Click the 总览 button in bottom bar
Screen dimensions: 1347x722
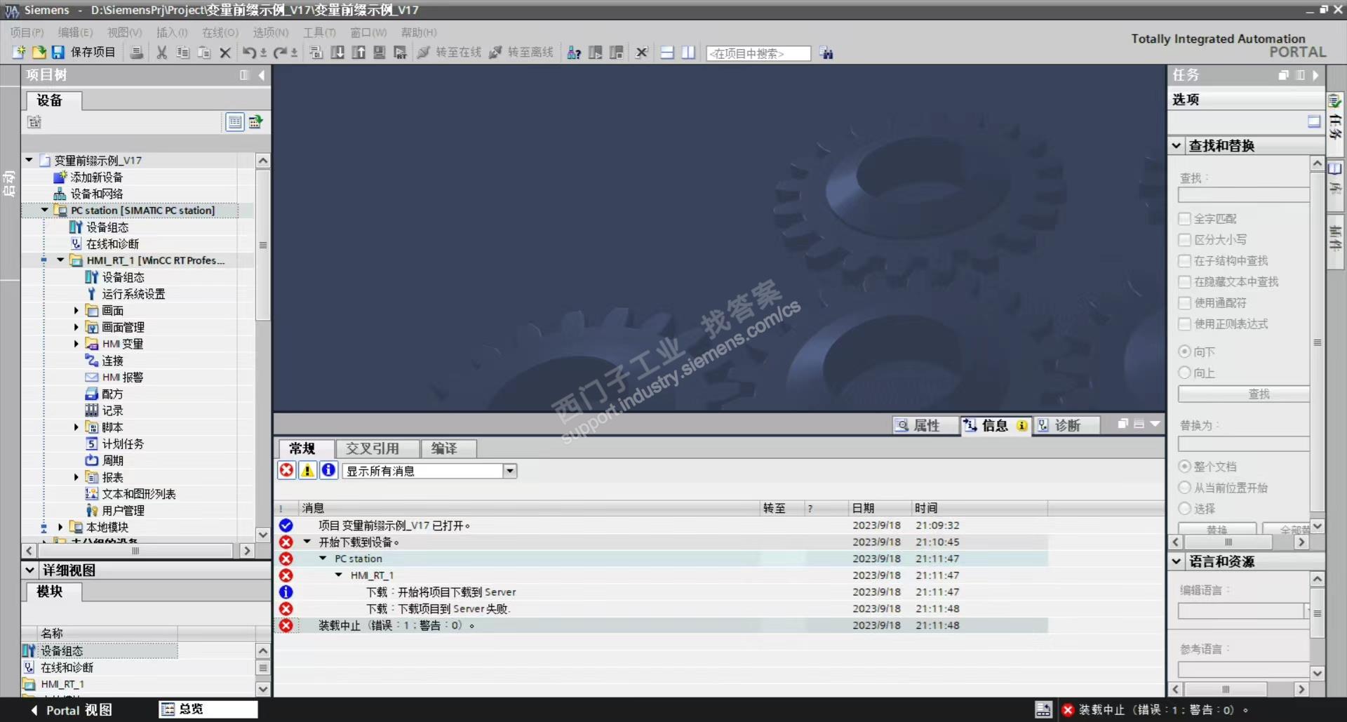pos(208,709)
